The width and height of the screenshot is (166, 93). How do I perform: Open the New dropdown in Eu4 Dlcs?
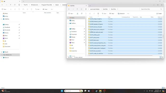pyautogui.click(x=71, y=14)
